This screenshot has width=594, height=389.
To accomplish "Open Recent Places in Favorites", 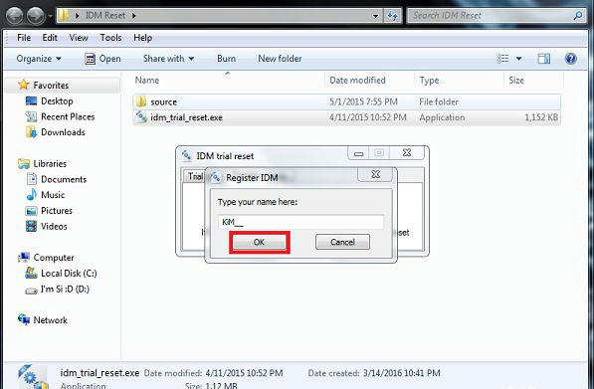I will pyautogui.click(x=68, y=116).
